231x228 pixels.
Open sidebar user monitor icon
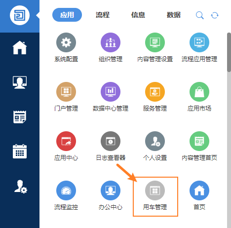pyautogui.click(x=20, y=82)
